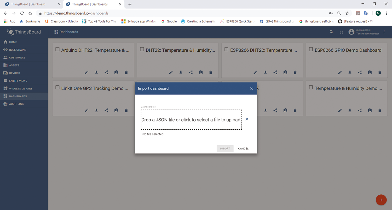The image size is (392, 210).
Task: Check the Arduino DHT22 dashboard checkbox
Action: tap(57, 49)
